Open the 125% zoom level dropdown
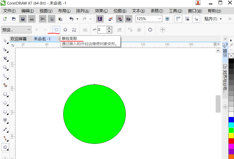 pos(160,19)
